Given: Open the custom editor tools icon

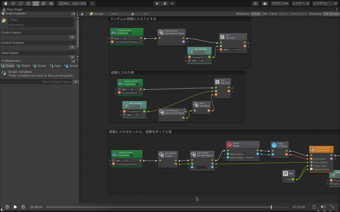Looking at the screenshot, I should [51, 3].
